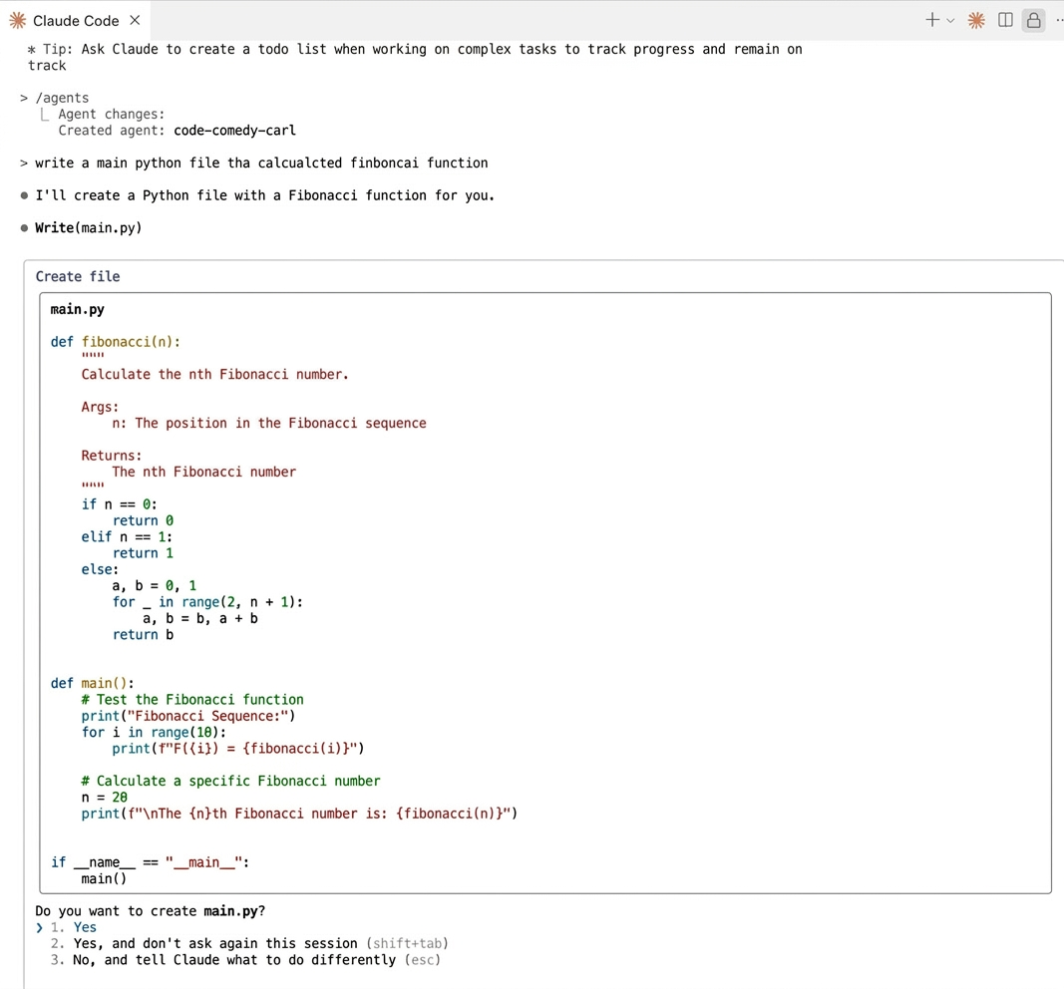This screenshot has height=989, width=1064.
Task: Click the Write(main.py) tool call entry
Action: pyautogui.click(x=88, y=228)
